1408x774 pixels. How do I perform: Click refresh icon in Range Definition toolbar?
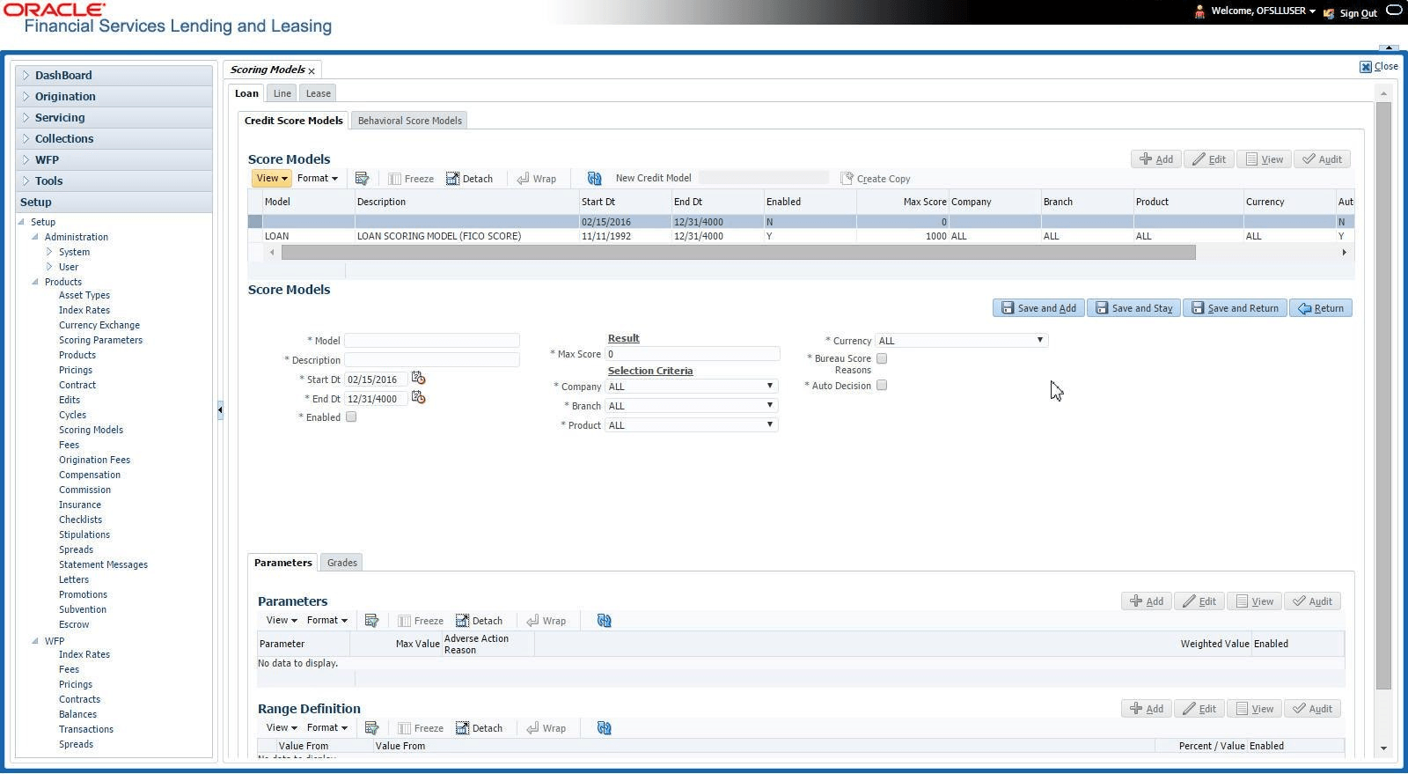click(x=604, y=728)
